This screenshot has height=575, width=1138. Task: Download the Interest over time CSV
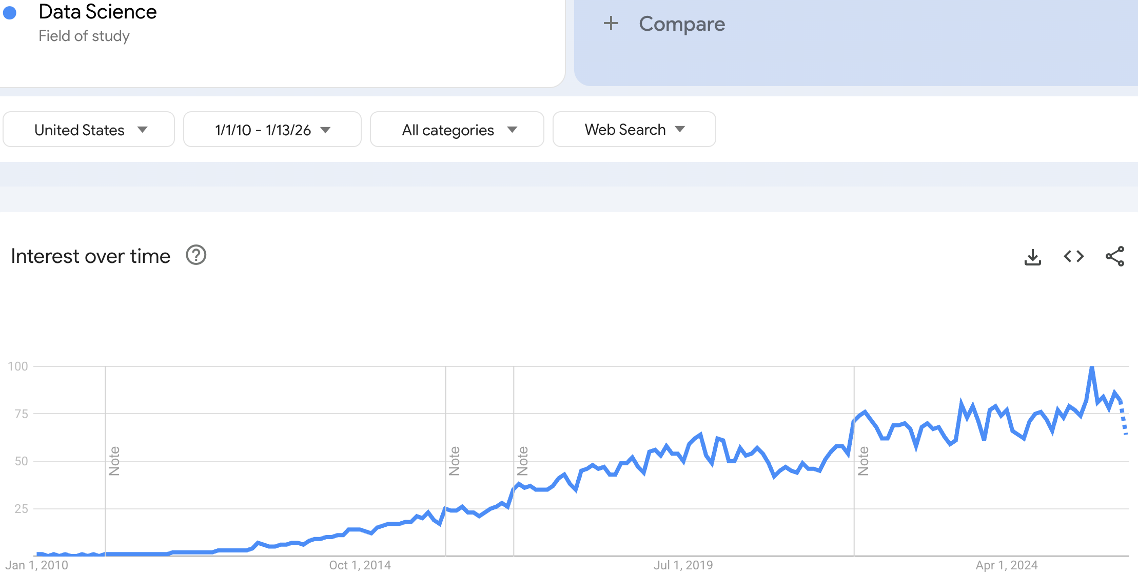point(1032,257)
